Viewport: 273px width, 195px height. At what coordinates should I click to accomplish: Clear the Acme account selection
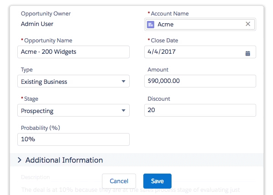(248, 24)
